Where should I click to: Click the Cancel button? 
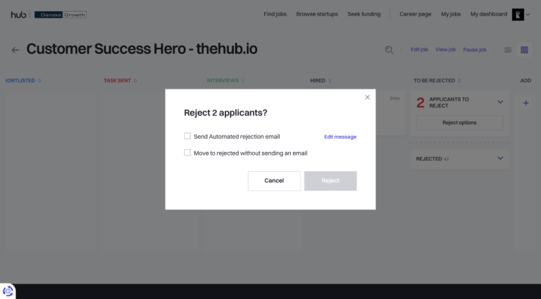(274, 181)
